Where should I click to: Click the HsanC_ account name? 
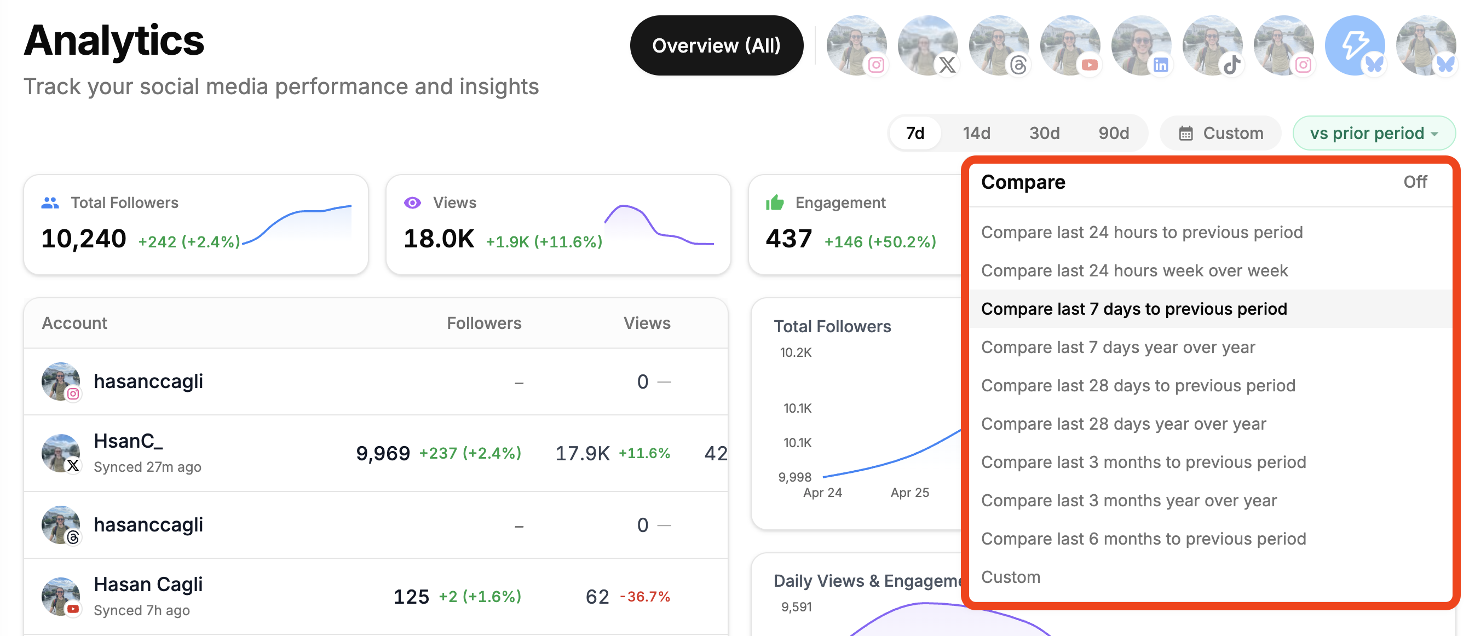128,441
